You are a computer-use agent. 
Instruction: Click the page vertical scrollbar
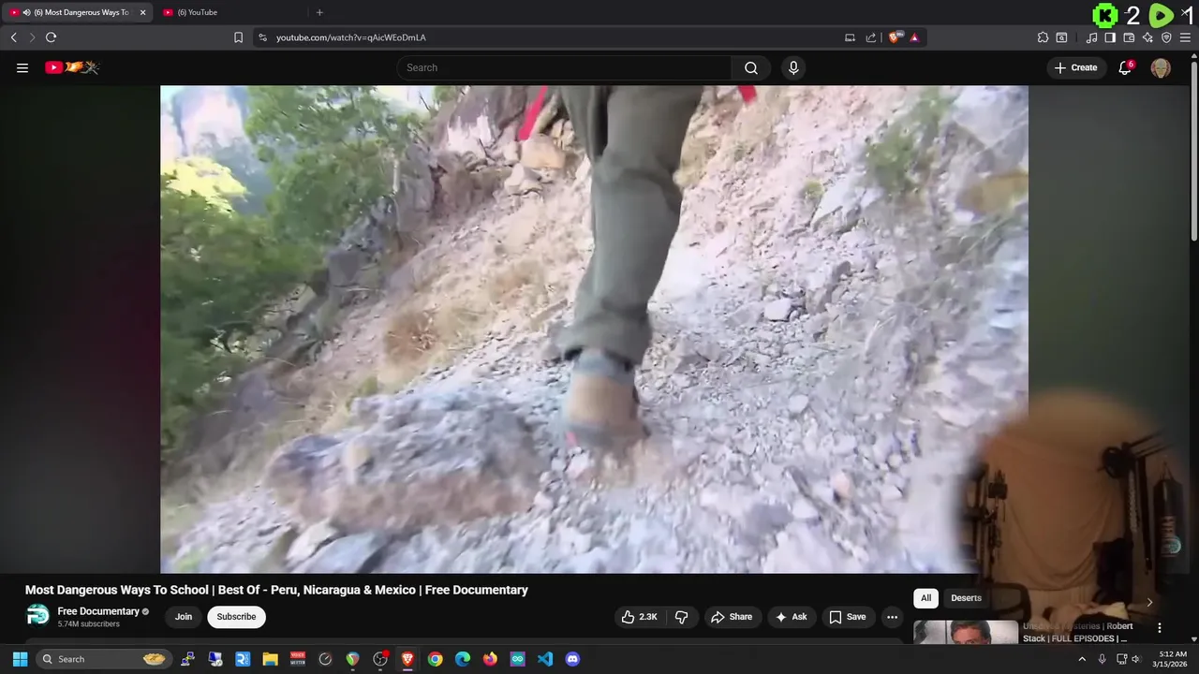click(1193, 150)
